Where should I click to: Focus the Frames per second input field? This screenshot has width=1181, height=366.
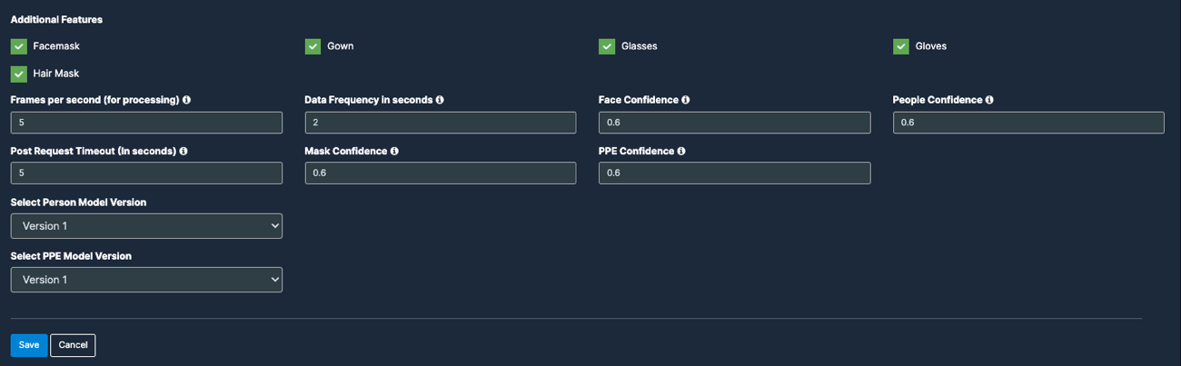(146, 122)
